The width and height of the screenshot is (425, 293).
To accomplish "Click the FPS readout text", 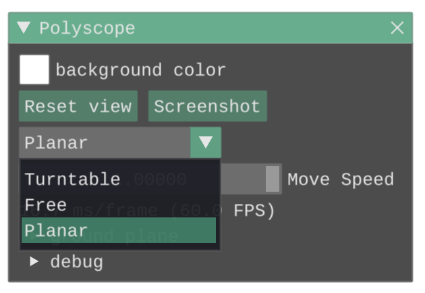I will point(254,211).
